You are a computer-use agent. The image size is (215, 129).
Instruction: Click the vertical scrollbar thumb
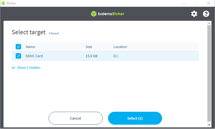tap(209, 73)
